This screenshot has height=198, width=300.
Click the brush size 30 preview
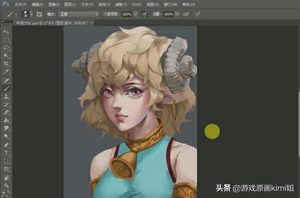(x=25, y=14)
